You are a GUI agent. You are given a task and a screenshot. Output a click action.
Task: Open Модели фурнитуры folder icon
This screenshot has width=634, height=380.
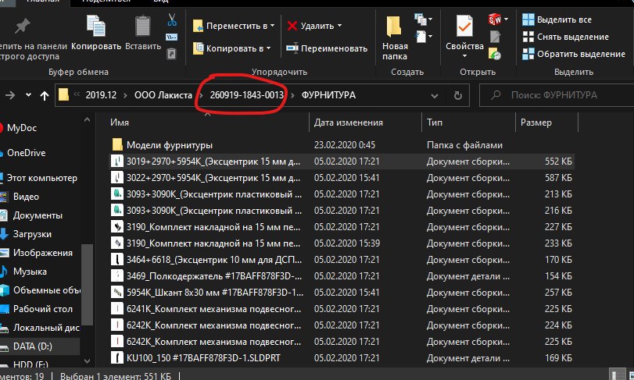pos(117,145)
